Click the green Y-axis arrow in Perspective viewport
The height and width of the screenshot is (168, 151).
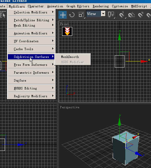119,122
